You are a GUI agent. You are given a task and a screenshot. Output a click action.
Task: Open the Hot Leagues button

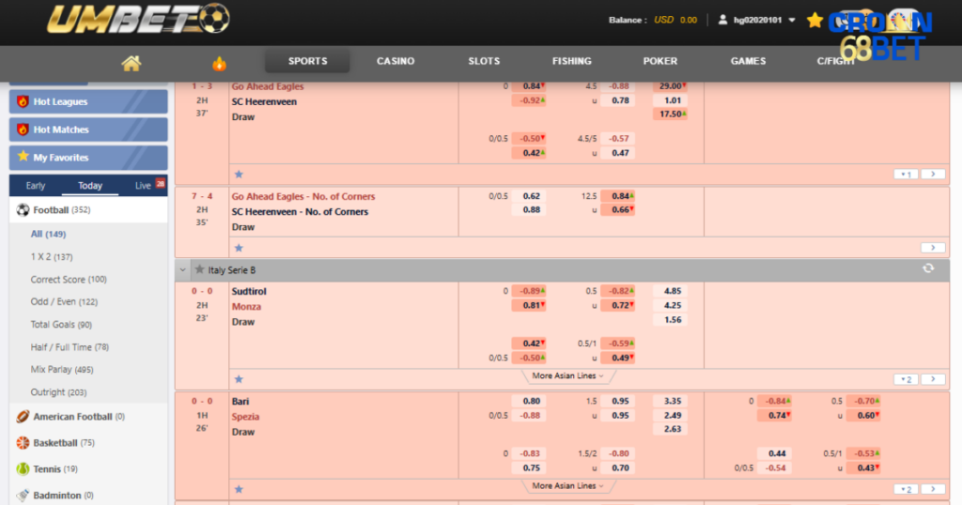pos(88,101)
